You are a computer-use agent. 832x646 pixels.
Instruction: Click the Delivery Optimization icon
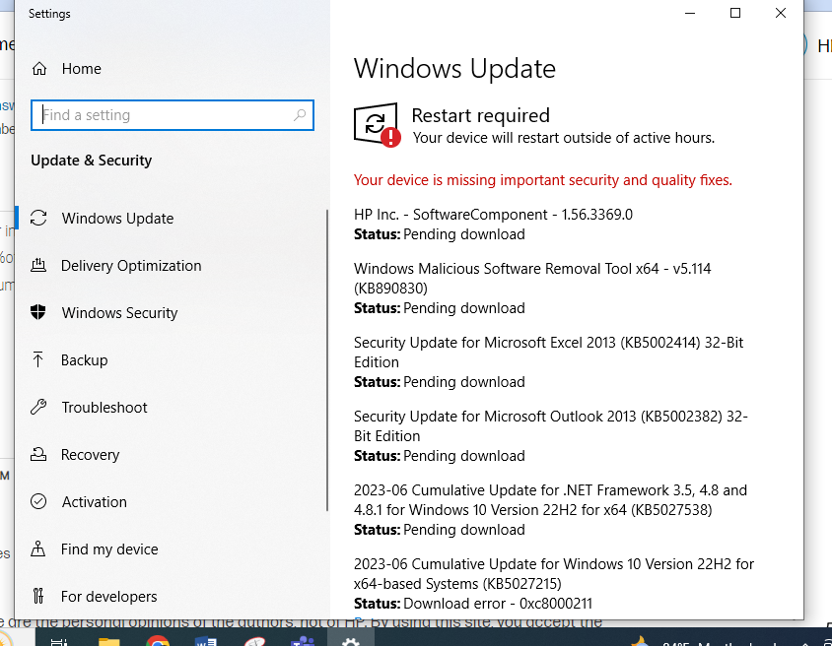pos(37,265)
